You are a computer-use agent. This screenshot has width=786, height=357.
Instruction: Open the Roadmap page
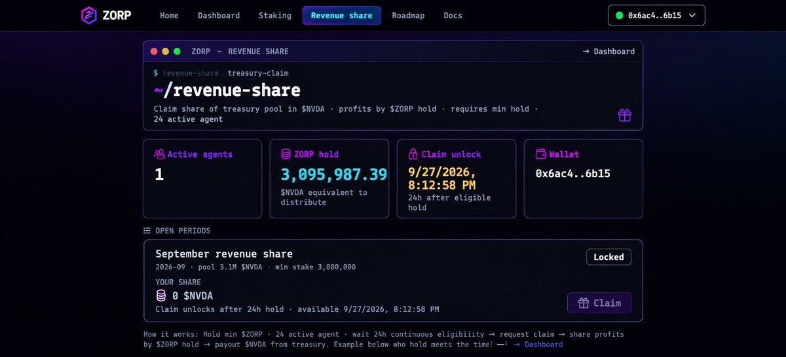[x=408, y=15]
